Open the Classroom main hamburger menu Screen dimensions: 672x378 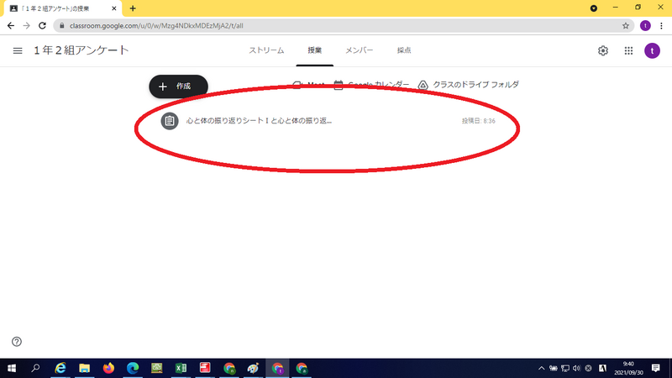pos(18,50)
